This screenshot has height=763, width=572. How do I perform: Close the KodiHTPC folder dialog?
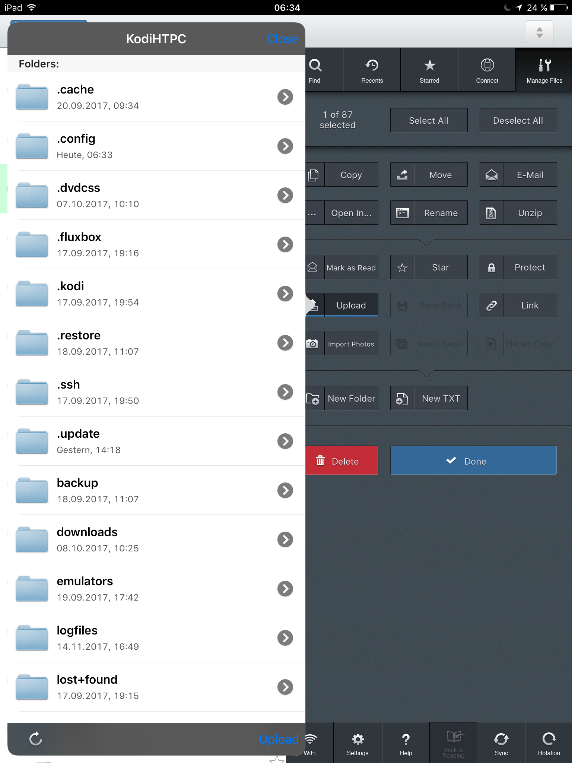(283, 39)
